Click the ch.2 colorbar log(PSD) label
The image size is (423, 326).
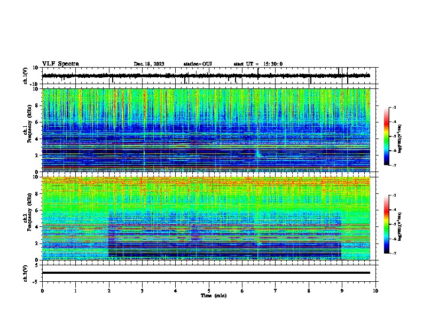click(x=400, y=226)
